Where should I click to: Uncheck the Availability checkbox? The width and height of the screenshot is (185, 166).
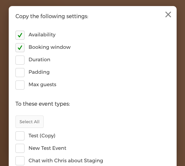[x=20, y=35]
